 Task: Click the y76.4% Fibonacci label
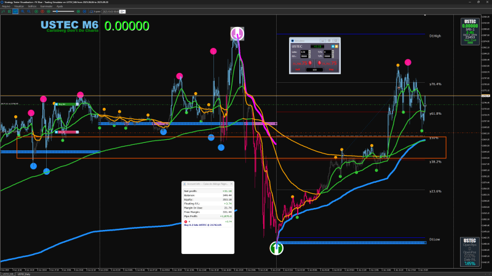[435, 84]
